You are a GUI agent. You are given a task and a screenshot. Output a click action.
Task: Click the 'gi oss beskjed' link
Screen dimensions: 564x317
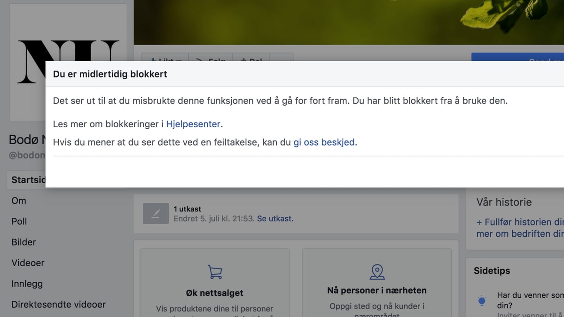point(324,142)
